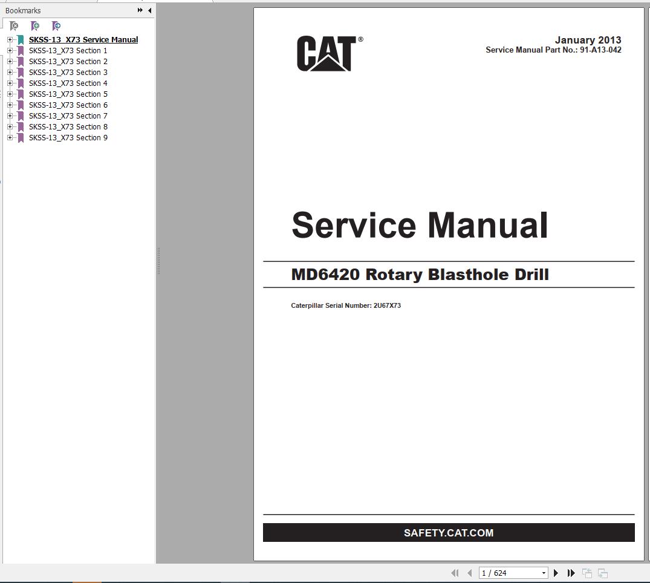The height and width of the screenshot is (583, 650).
Task: Collapse the Bookmarks panel arrow
Action: 148,10
